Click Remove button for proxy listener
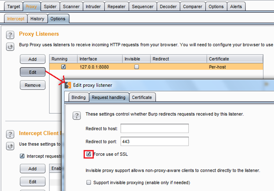This screenshot has width=274, height=191. [x=32, y=85]
